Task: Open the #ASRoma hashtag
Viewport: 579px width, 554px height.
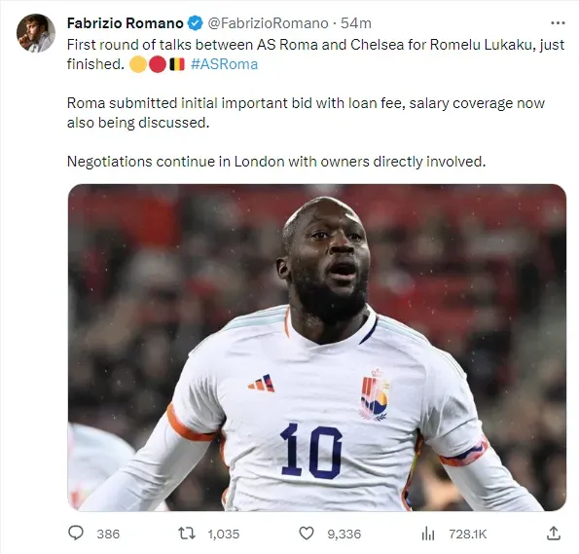Action: [x=224, y=64]
